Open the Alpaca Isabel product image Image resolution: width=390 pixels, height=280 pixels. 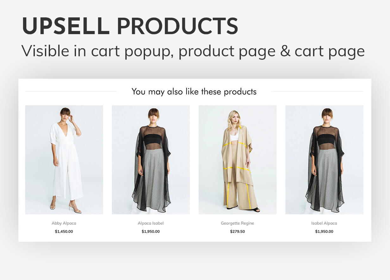[x=151, y=160]
